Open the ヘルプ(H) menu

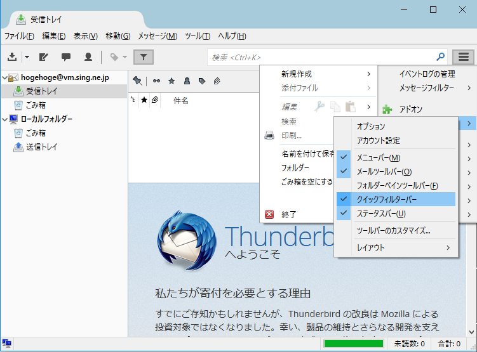tap(232, 36)
